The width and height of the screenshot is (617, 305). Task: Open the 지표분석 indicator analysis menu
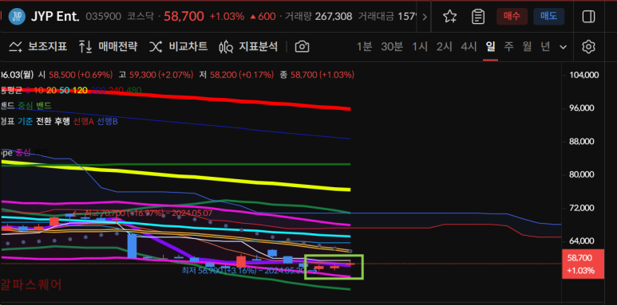pos(258,47)
